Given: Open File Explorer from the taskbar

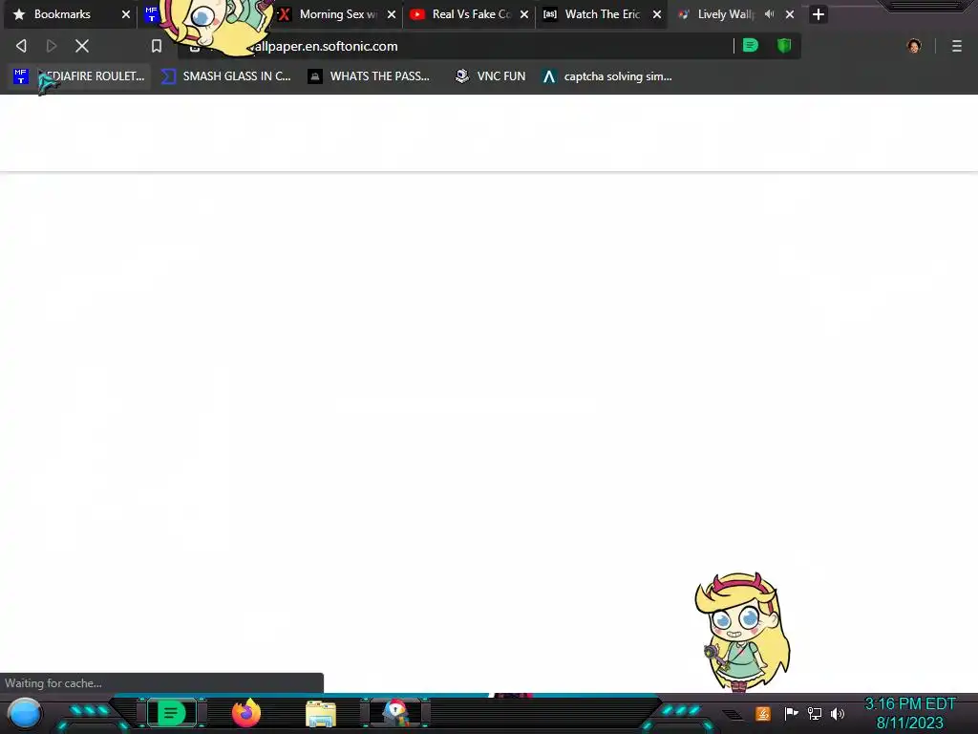Looking at the screenshot, I should click(321, 714).
